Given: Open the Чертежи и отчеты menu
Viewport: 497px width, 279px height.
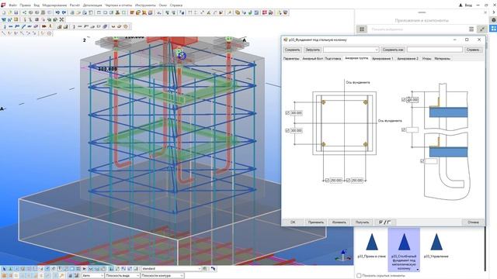Looking at the screenshot, I should (x=118, y=5).
